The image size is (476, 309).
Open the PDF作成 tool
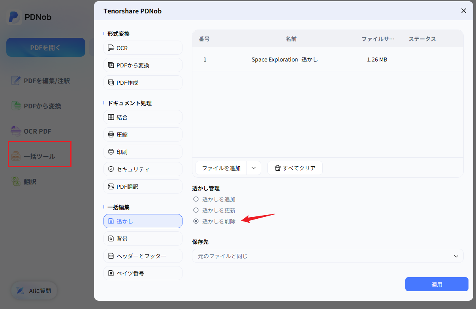[x=143, y=82]
